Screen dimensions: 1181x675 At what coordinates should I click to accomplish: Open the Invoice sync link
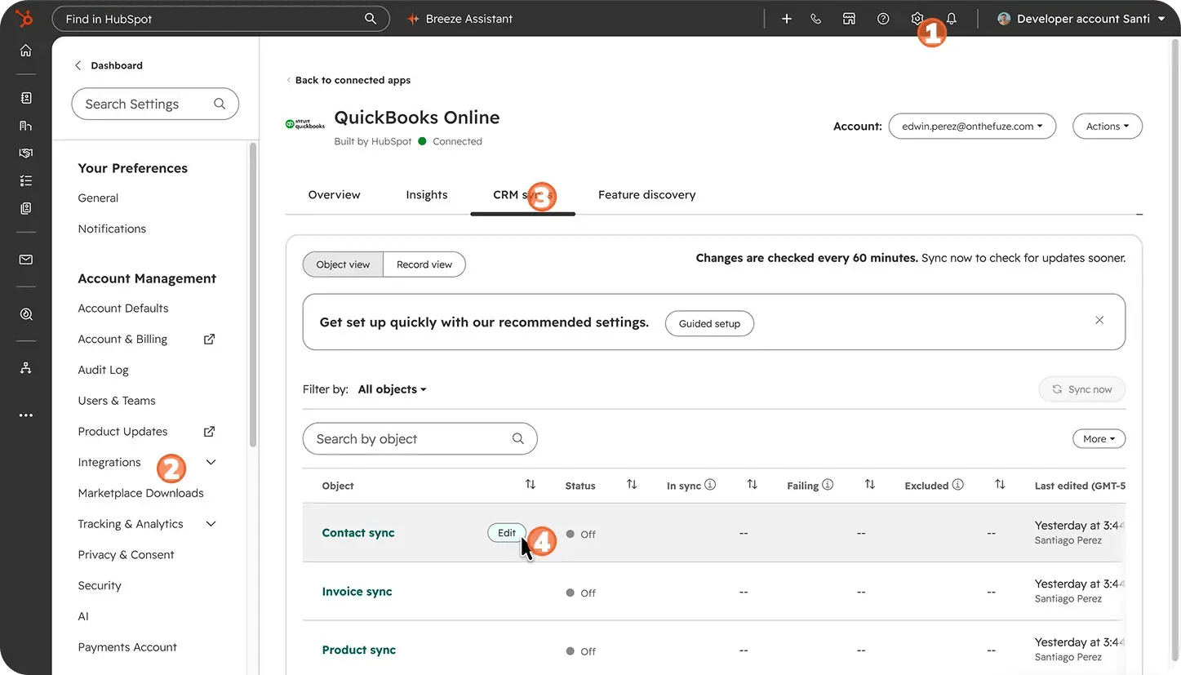pyautogui.click(x=357, y=592)
